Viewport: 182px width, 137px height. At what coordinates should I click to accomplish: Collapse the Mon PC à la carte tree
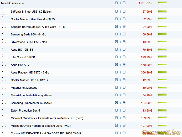(3, 9)
